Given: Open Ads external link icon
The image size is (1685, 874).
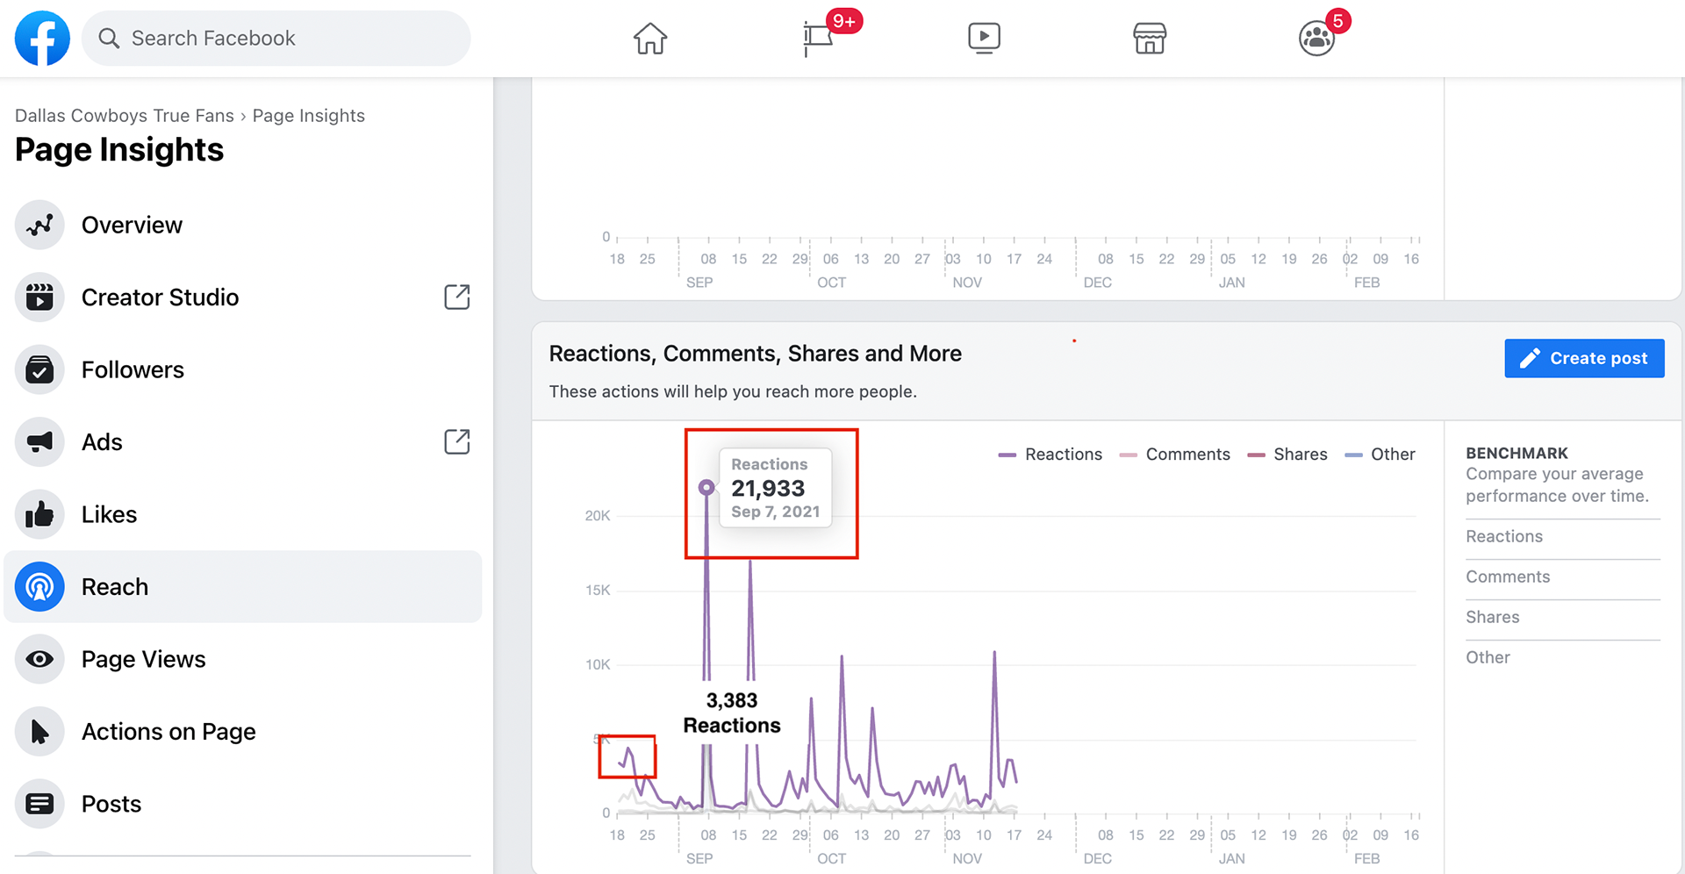Looking at the screenshot, I should coord(457,441).
